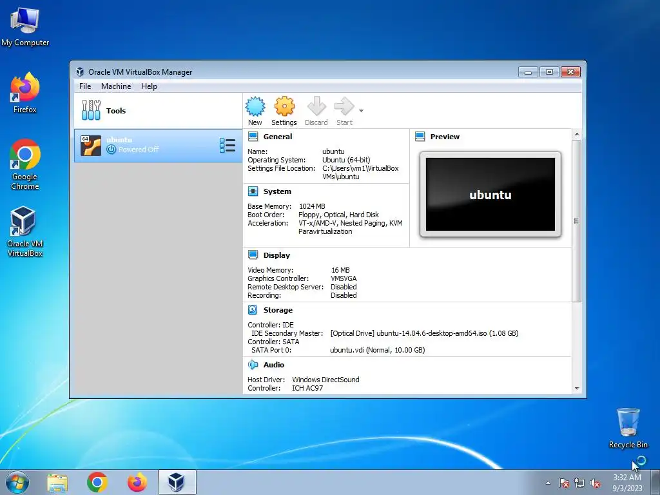Screen dimensions: 660x495
Task: Select the Recycle Bin desktop icon
Action: pos(628,428)
